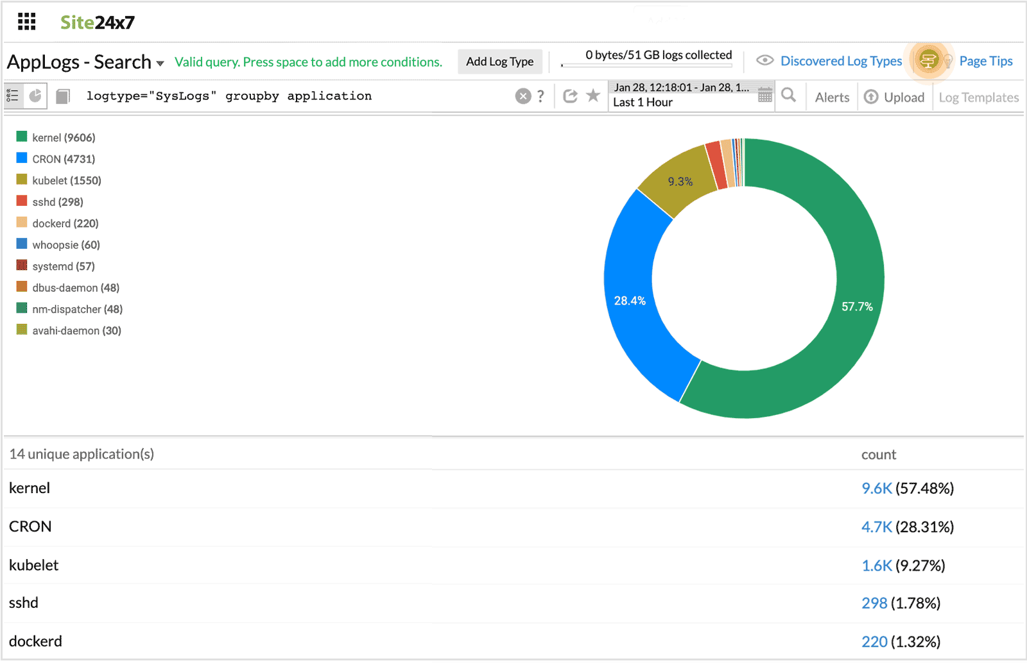This screenshot has height=663, width=1027.
Task: Click the share query arrow icon
Action: pyautogui.click(x=570, y=96)
